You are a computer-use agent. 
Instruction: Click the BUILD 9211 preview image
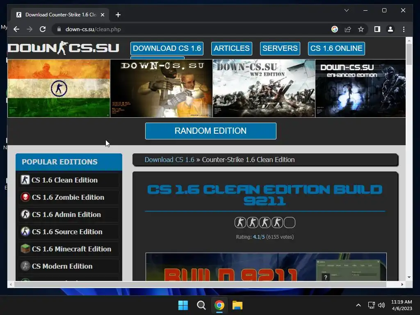point(266,267)
